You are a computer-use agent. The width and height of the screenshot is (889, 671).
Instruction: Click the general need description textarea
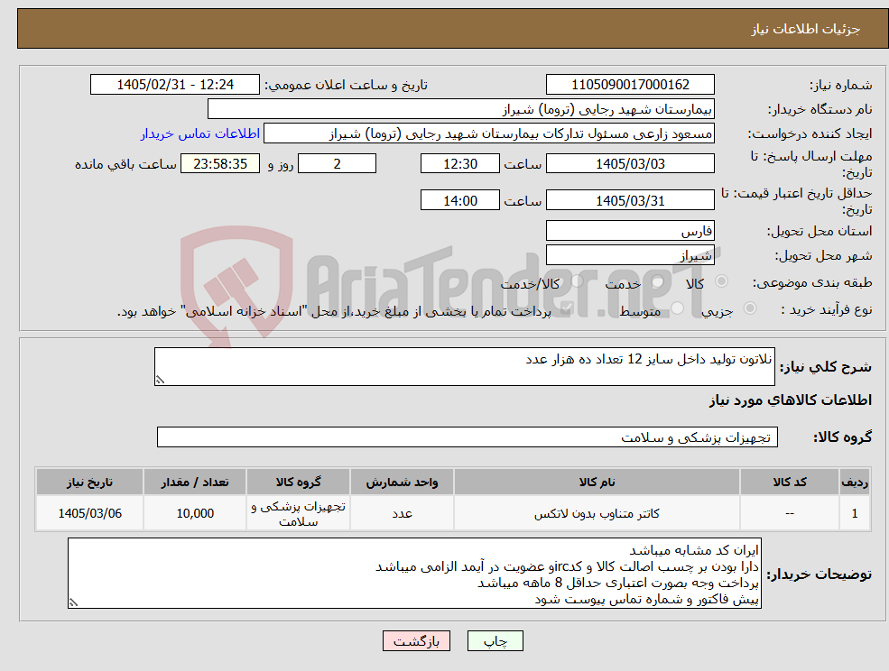[x=464, y=367]
